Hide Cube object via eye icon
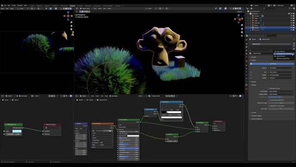Screen dimensions: 296x167 click(291, 19)
